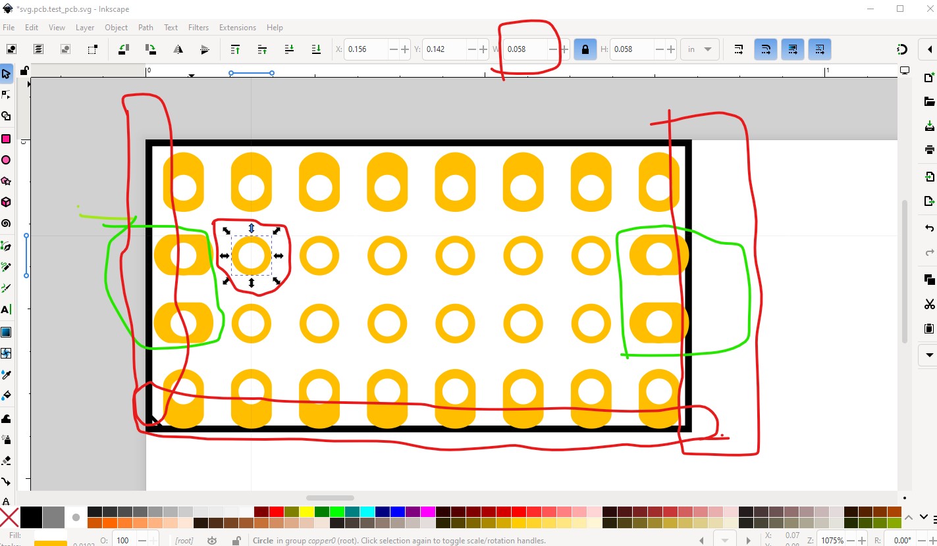Open the Extensions menu
The image size is (937, 546).
click(238, 28)
